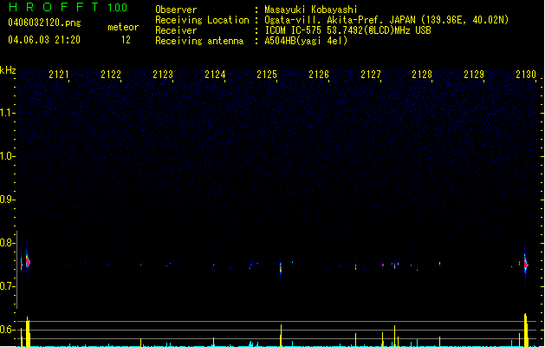Click the 'Receiver' field label

tap(176, 30)
